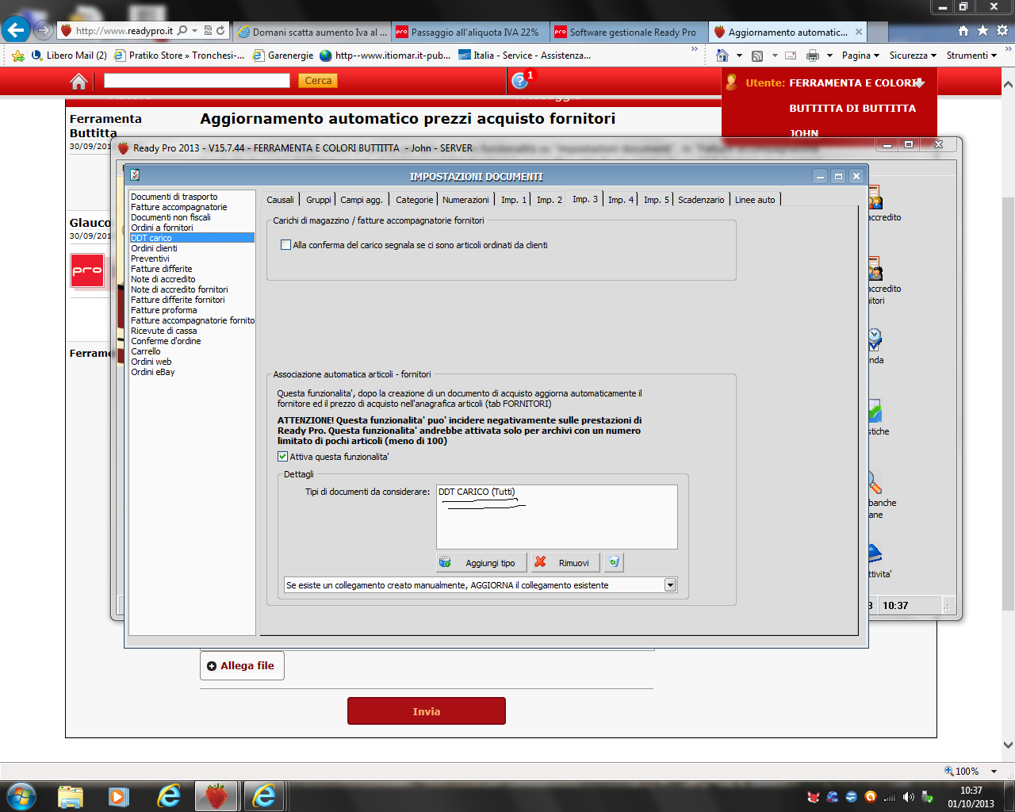
Task: Select 'Ordini eBay' in the document list
Action: click(153, 372)
